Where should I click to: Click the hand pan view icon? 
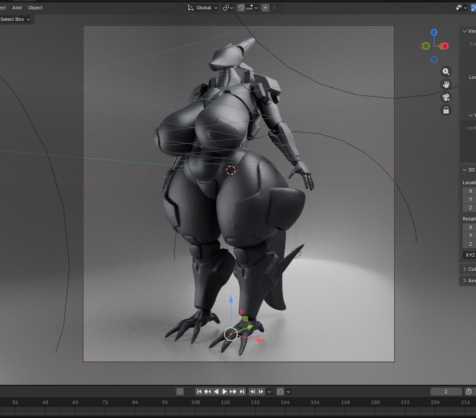[x=446, y=84]
